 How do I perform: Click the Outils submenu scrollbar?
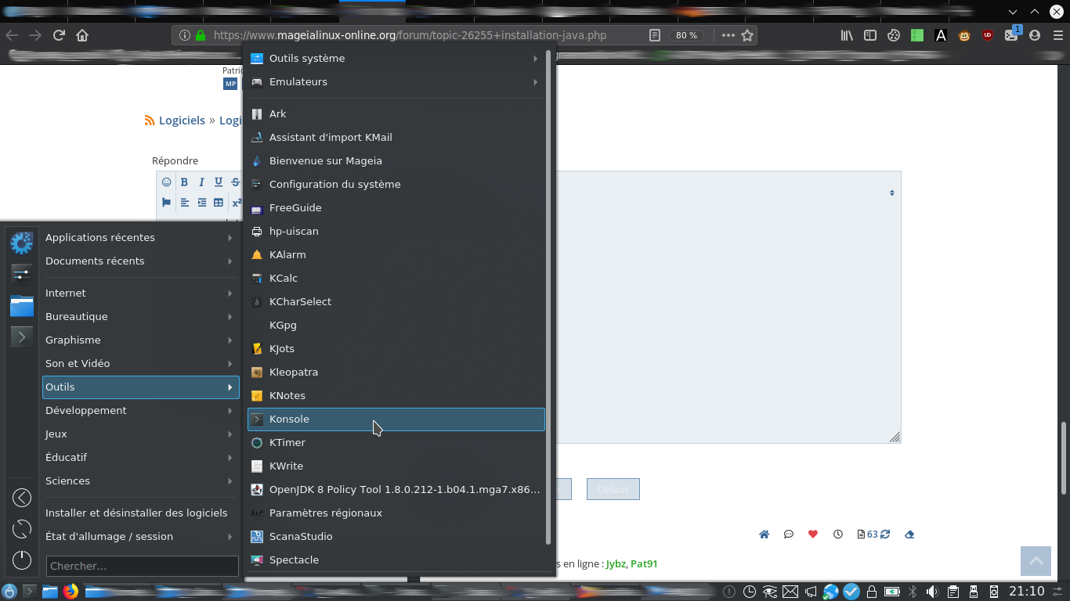tap(548, 297)
